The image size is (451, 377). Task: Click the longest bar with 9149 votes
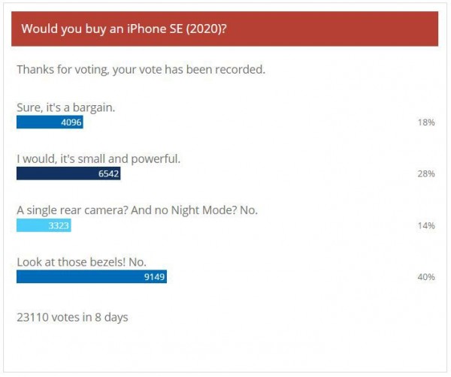[x=92, y=276]
